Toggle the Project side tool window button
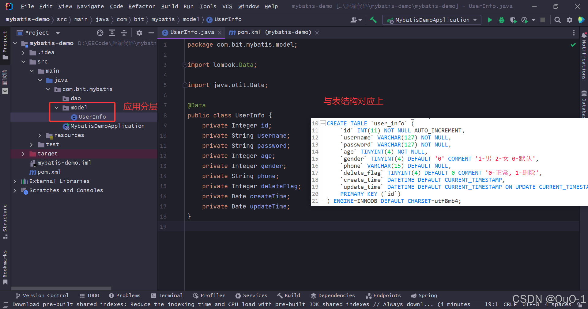The height and width of the screenshot is (309, 588). click(x=5, y=45)
